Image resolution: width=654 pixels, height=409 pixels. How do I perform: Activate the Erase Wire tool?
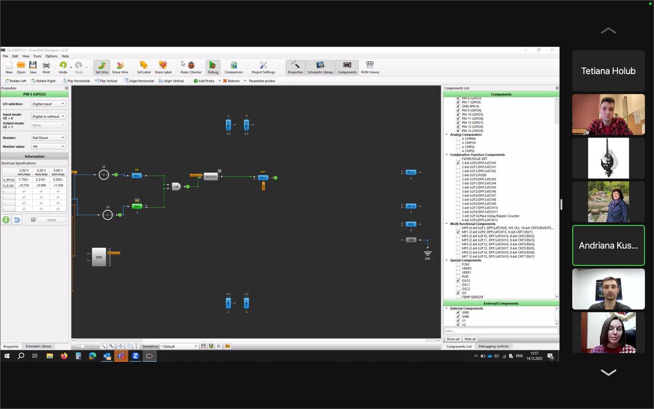pos(121,67)
